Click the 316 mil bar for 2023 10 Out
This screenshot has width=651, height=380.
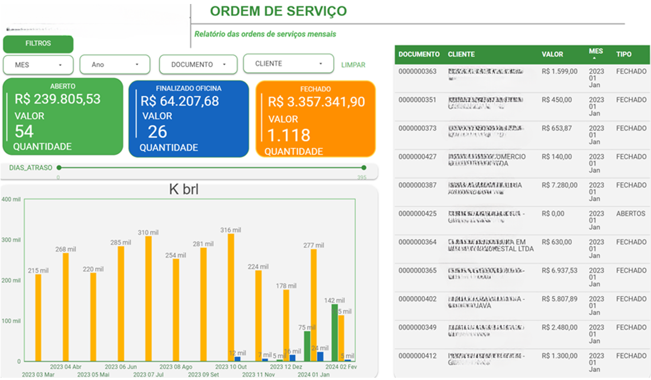point(231,298)
